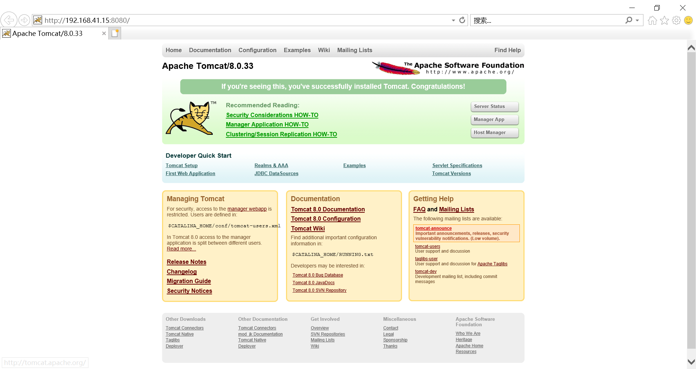Open Tomcat 8.0 JavaDocs link
The height and width of the screenshot is (369, 696).
[314, 283]
